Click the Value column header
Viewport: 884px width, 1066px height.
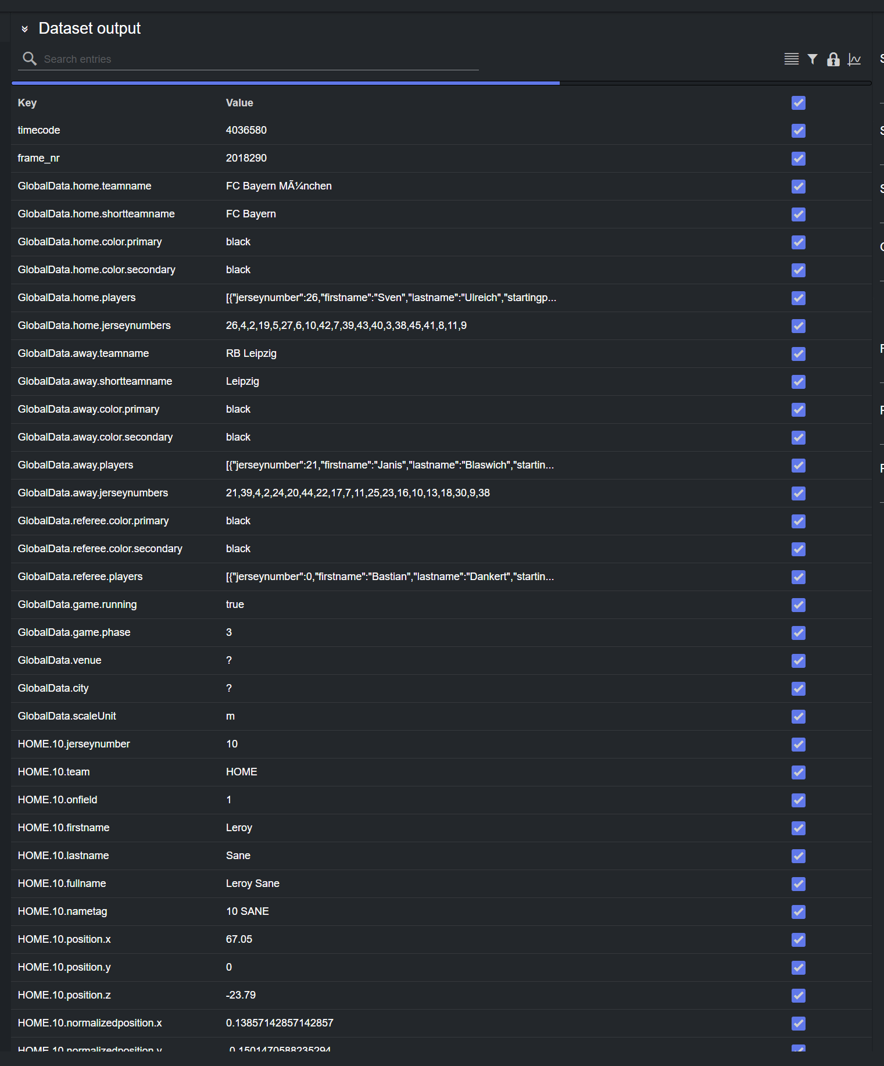coord(239,103)
